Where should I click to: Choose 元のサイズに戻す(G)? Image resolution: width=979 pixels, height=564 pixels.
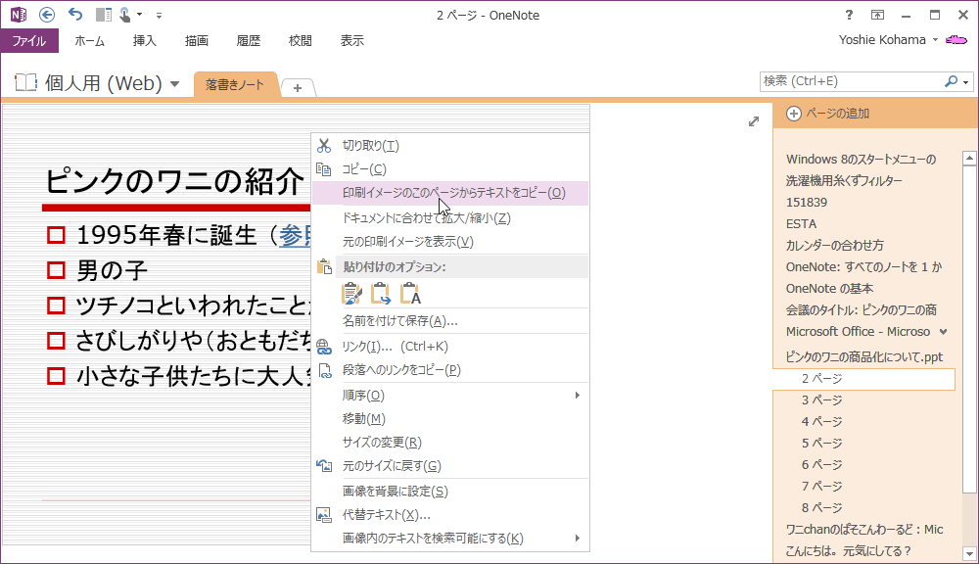449,466
